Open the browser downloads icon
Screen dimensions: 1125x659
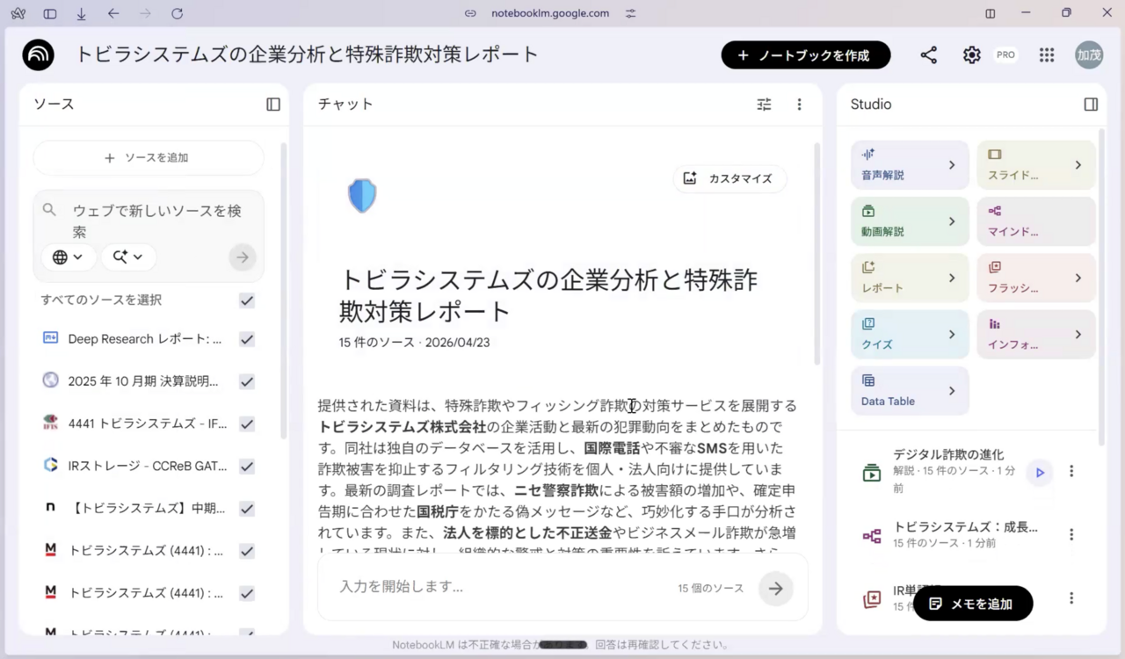[81, 13]
